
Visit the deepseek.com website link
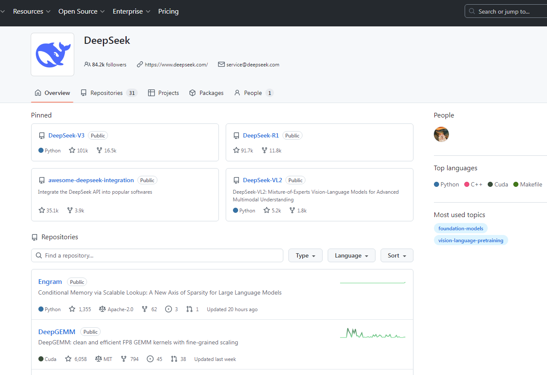point(176,65)
